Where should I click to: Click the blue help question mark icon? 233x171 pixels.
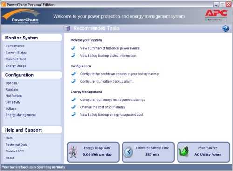pos(226,28)
